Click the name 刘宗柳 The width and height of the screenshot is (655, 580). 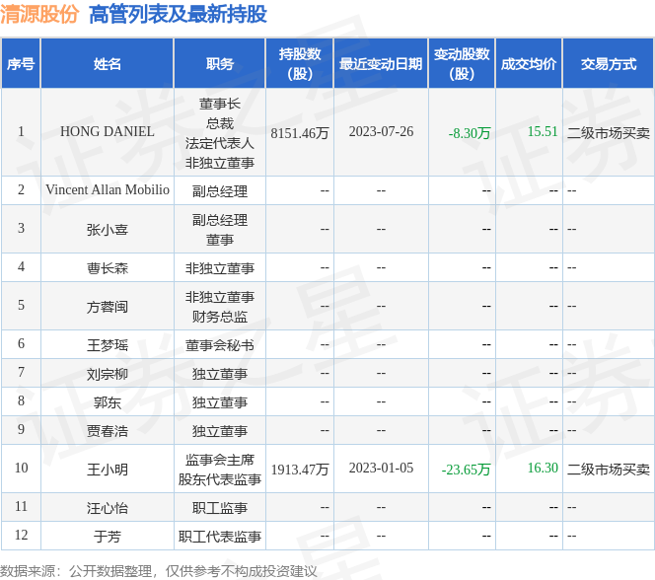click(x=108, y=374)
